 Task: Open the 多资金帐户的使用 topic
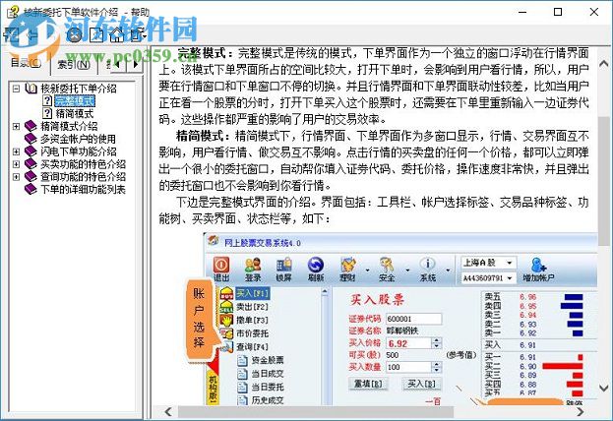click(78, 139)
